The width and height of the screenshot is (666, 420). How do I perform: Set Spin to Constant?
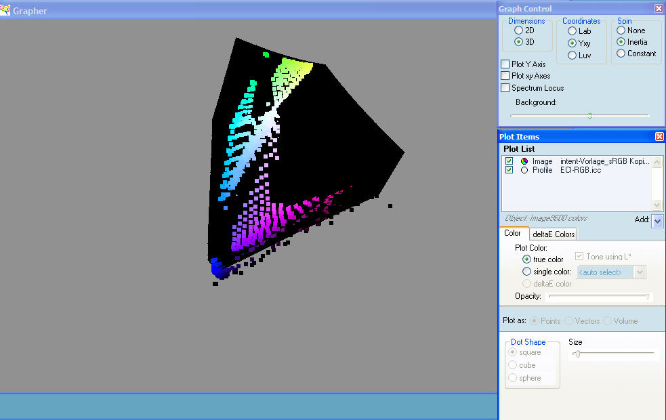click(x=621, y=54)
